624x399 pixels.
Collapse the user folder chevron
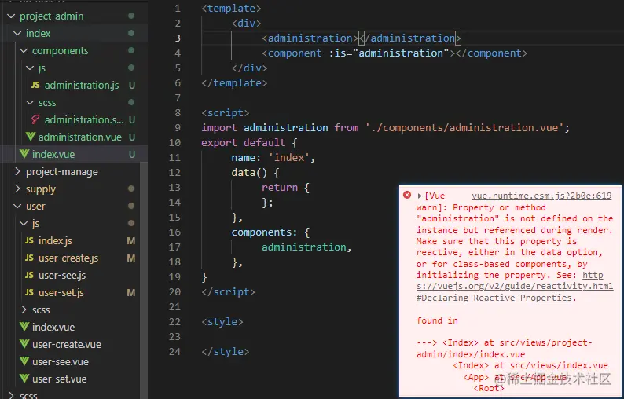[x=17, y=206]
